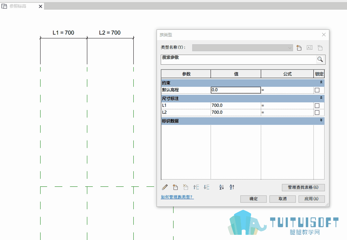Open 管理查找表格(G)
The image size is (347, 240).
pyautogui.click(x=303, y=187)
